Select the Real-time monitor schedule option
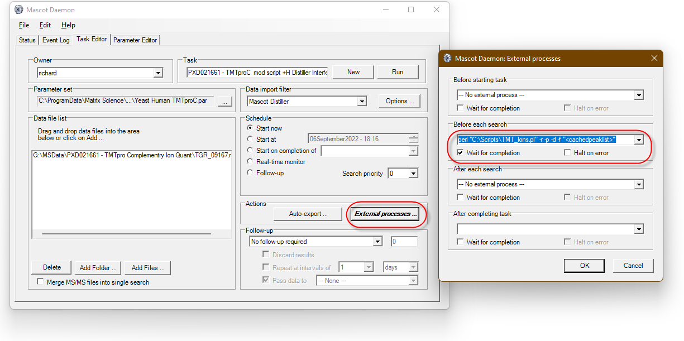The width and height of the screenshot is (684, 341). point(250,162)
